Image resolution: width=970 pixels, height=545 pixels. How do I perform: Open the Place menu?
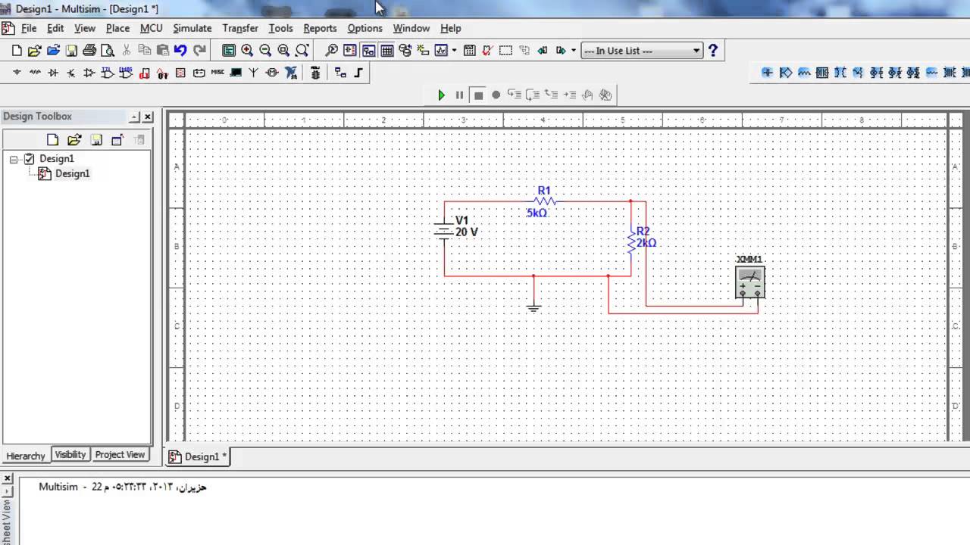[117, 28]
